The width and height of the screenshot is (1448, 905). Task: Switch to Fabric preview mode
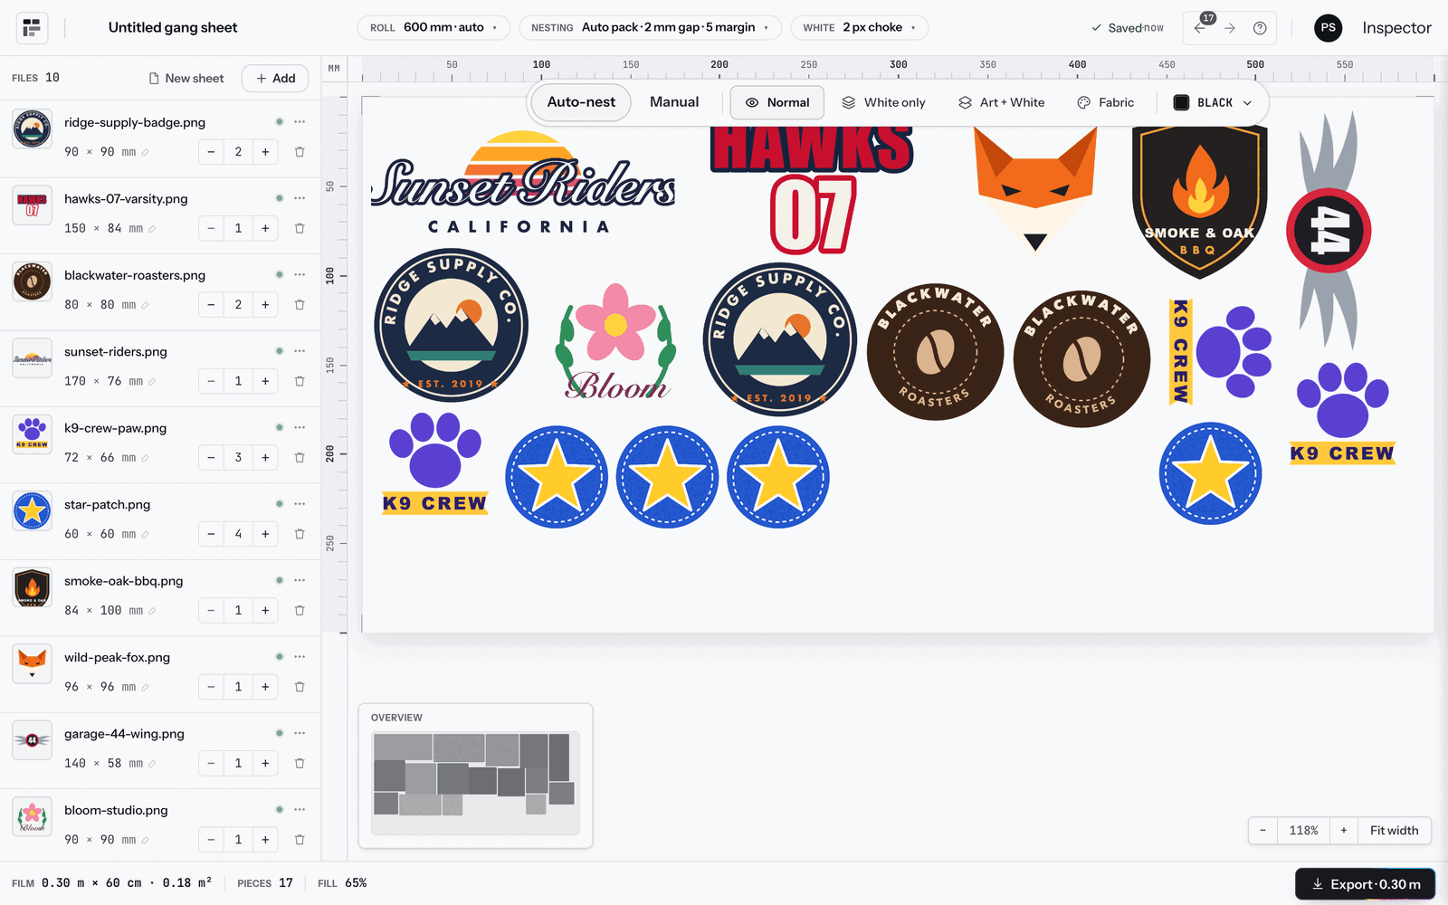click(x=1105, y=102)
